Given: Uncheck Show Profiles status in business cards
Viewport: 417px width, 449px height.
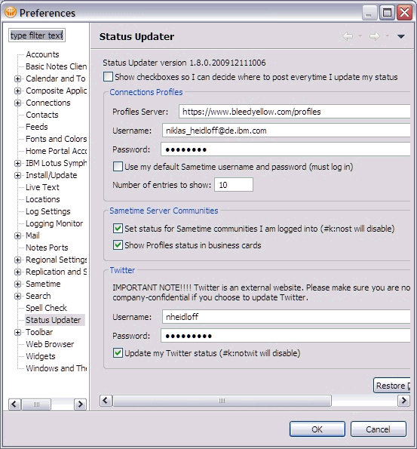Looking at the screenshot, I should [x=118, y=245].
